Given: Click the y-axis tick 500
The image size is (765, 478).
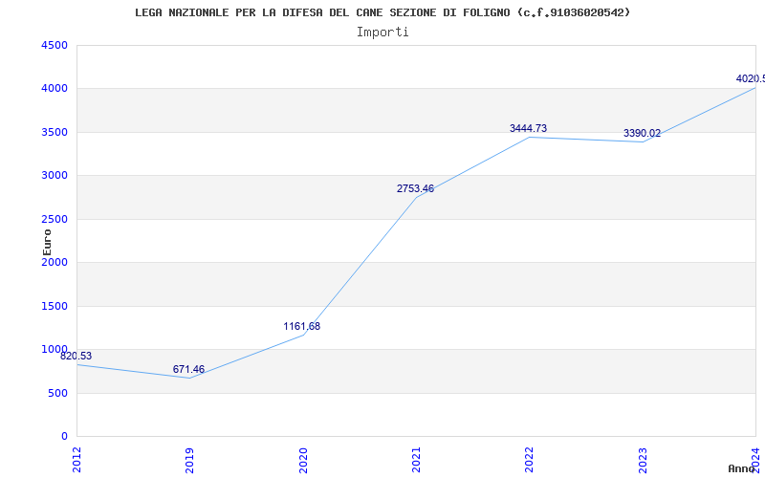Looking at the screenshot, I should [x=58, y=393].
